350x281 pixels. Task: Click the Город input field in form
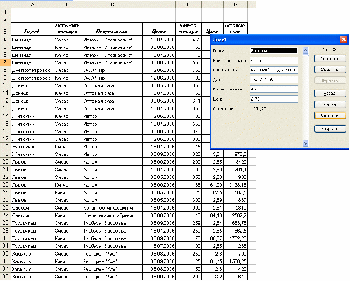[x=274, y=51]
